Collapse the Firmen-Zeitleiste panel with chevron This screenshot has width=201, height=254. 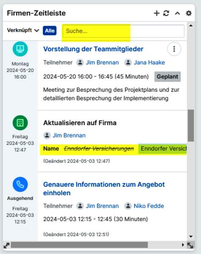pos(177,13)
